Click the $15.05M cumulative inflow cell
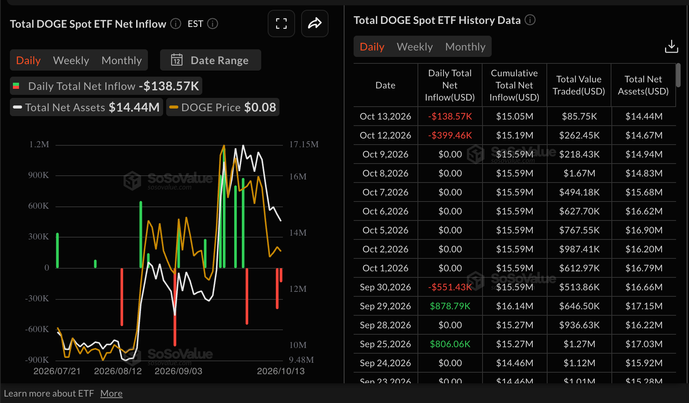Image resolution: width=689 pixels, height=403 pixels. (515, 116)
